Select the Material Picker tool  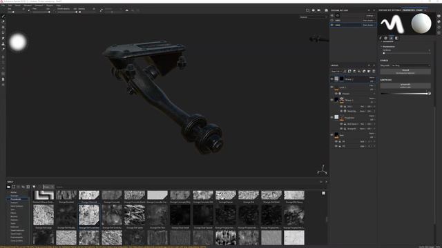3,49
